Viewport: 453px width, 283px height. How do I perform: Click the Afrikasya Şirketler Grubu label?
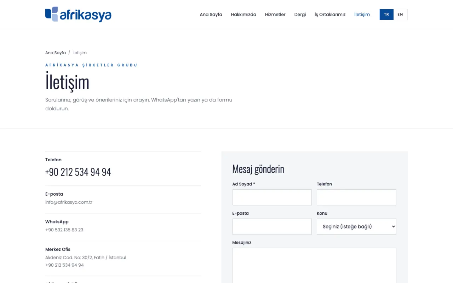point(91,65)
